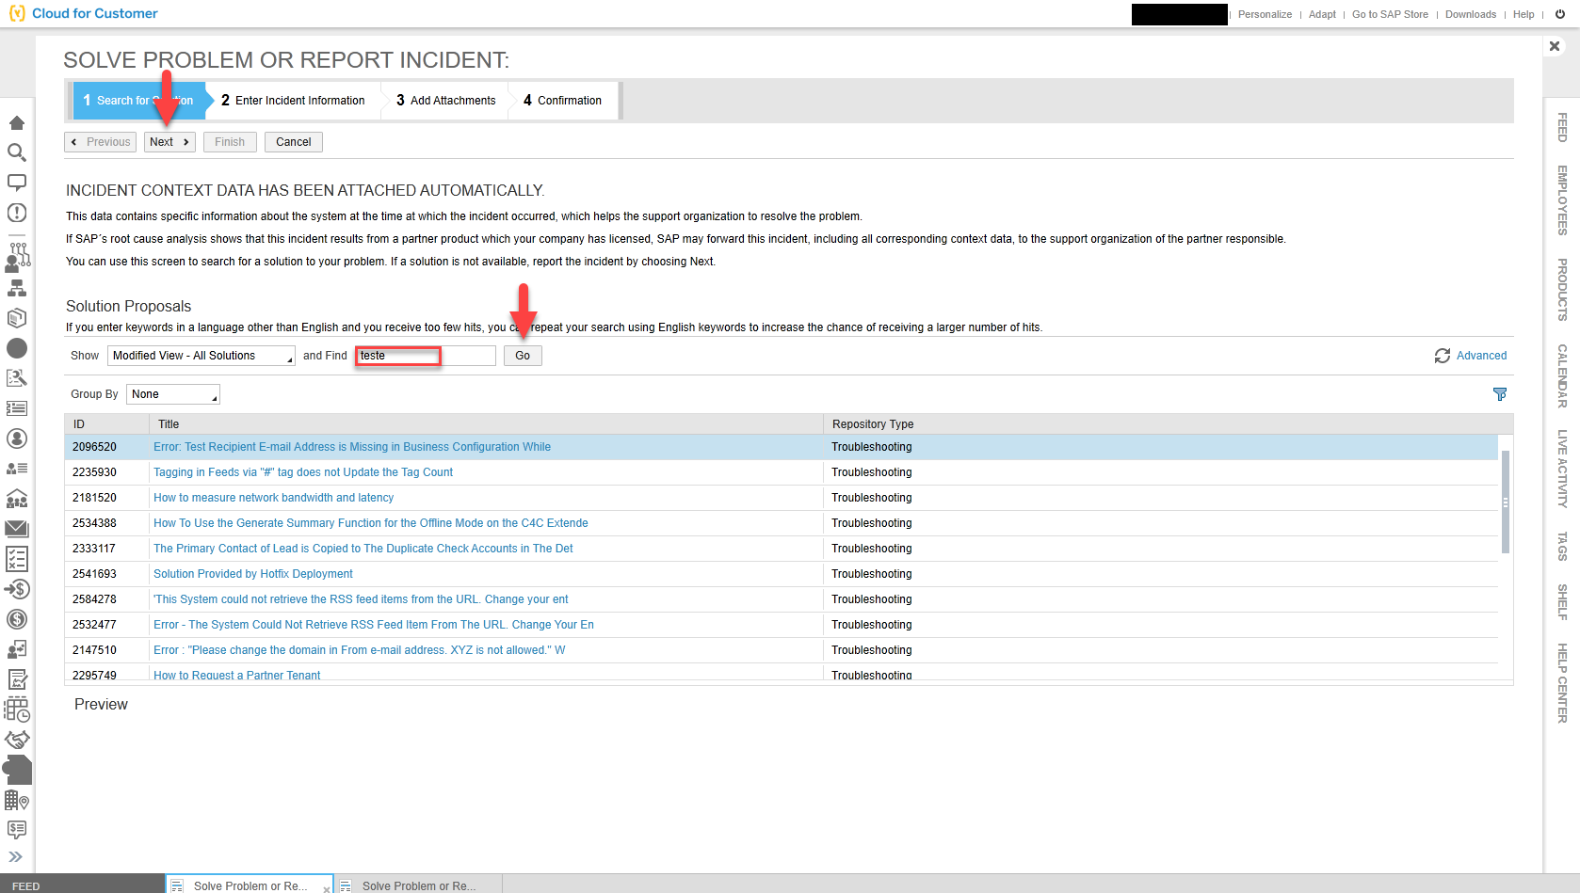Image resolution: width=1580 pixels, height=893 pixels.
Task: Open the Help menu in top bar
Action: click(1524, 14)
